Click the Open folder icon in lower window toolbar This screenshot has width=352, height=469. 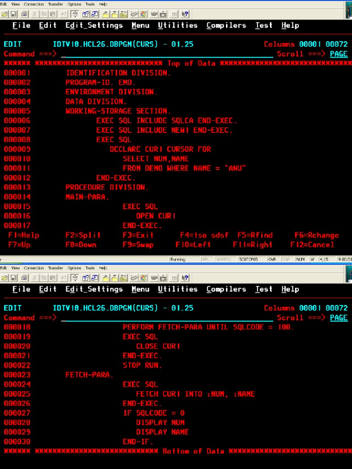[5, 278]
